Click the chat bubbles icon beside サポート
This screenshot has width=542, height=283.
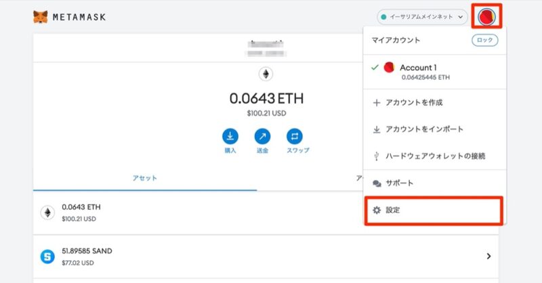tap(377, 183)
